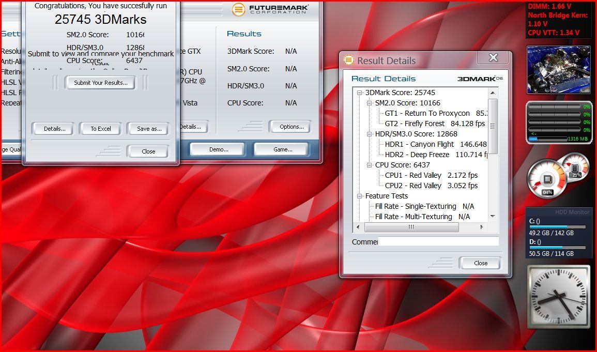This screenshot has height=352, width=597.
Task: Export results with To Excel button
Action: (100, 129)
